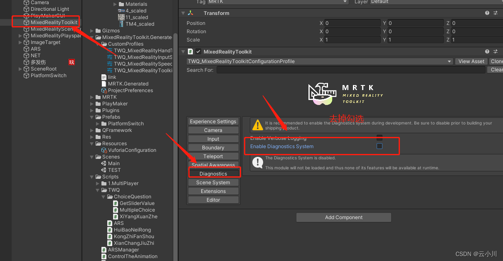Click the MixedRealityToolkit script icon in Inspector
This screenshot has height=261, width=503.
click(190, 52)
